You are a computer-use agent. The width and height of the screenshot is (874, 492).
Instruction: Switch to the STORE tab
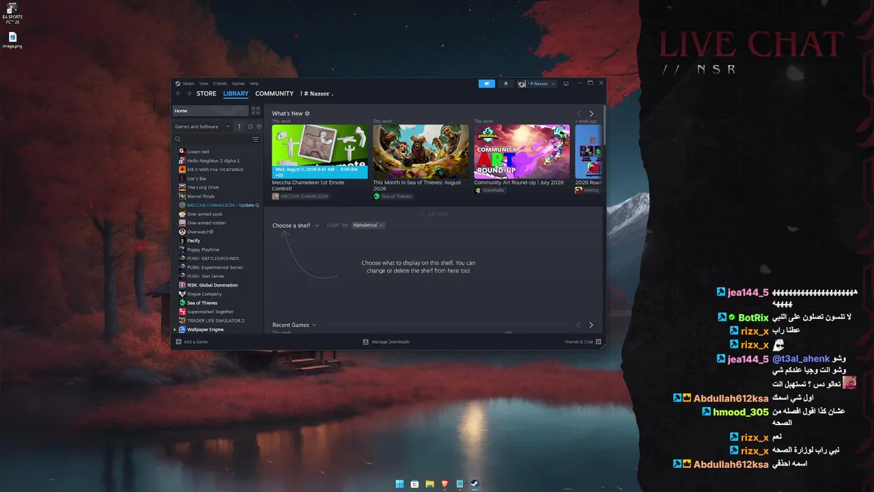[206, 94]
